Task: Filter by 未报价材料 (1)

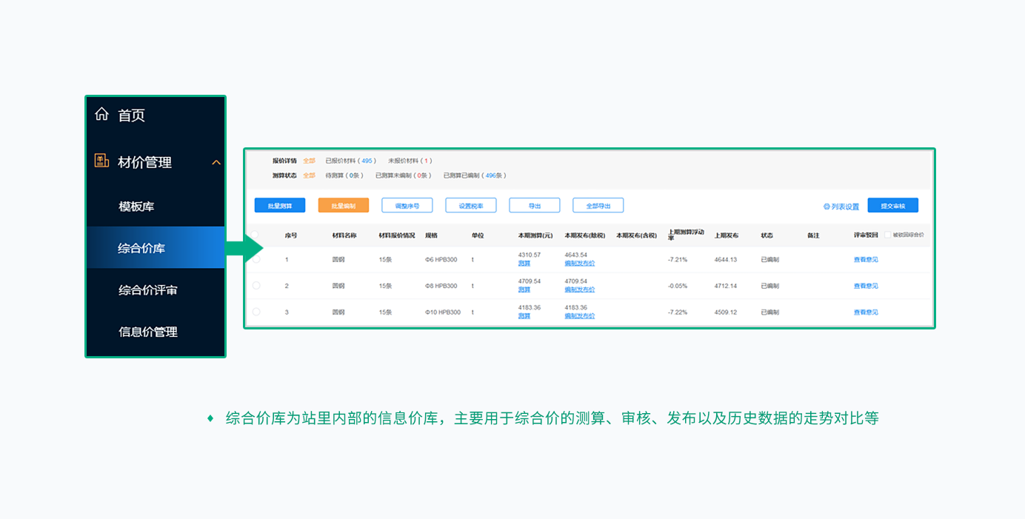Action: (x=410, y=161)
